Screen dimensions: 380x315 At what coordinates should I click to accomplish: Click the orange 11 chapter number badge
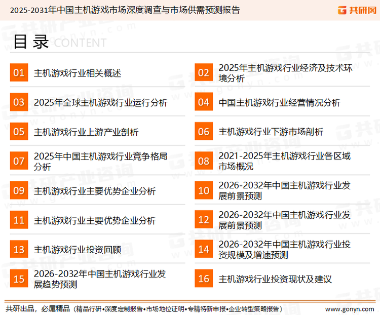19,220
